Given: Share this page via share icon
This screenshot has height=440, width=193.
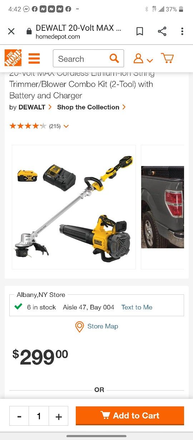Looking at the screenshot, I should tap(162, 31).
